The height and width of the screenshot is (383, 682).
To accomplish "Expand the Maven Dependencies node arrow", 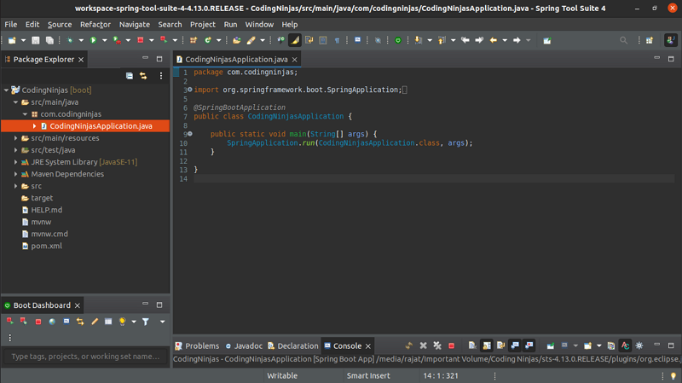I will click(15, 174).
